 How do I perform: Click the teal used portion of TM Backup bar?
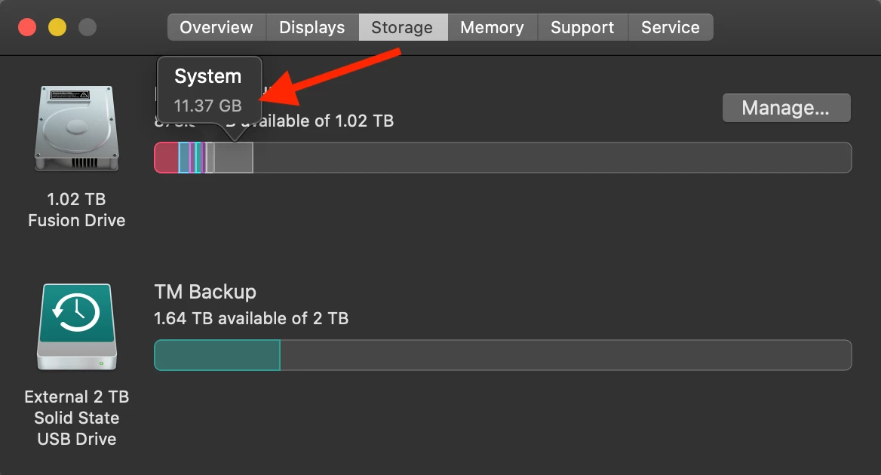point(217,355)
